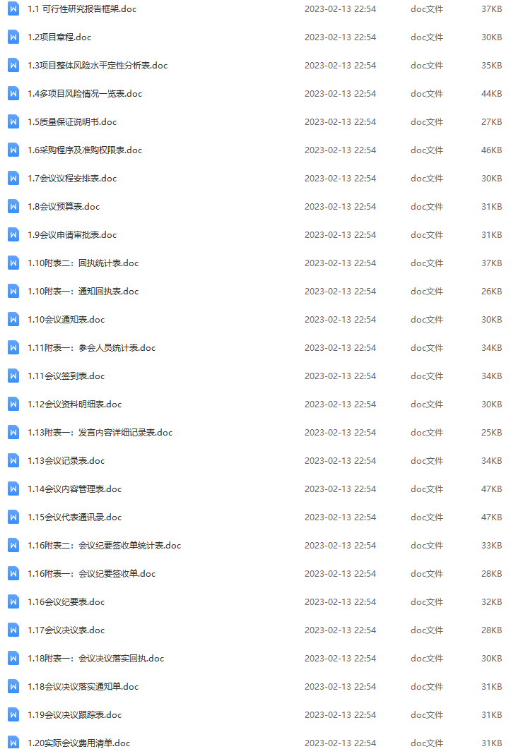Click the Word icon for 1.19会议决议跟踪表.doc
The image size is (523, 749).
click(x=13, y=714)
